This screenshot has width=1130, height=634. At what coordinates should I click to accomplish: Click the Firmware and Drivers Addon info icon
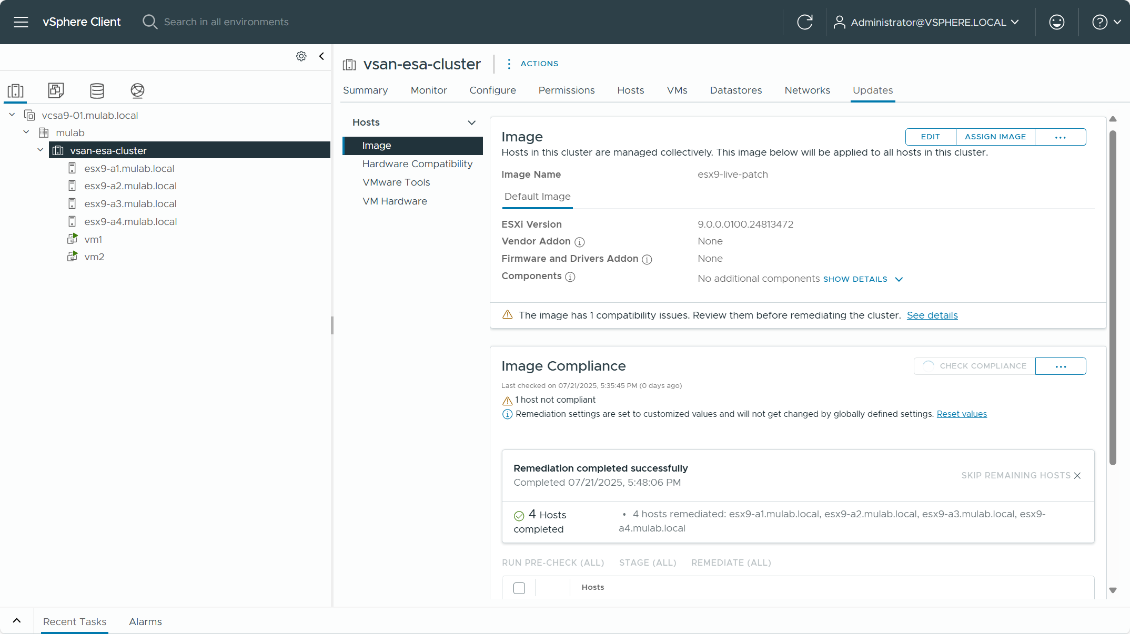647,259
